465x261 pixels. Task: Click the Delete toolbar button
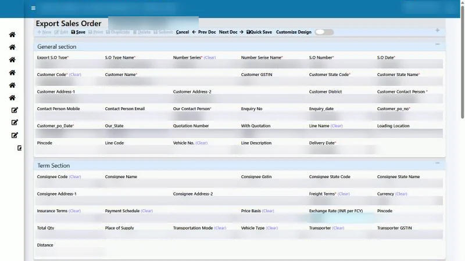[142, 32]
